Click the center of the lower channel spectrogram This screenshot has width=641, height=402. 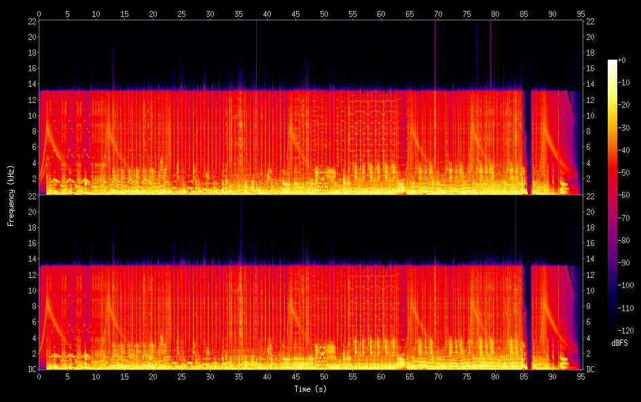tap(310, 282)
